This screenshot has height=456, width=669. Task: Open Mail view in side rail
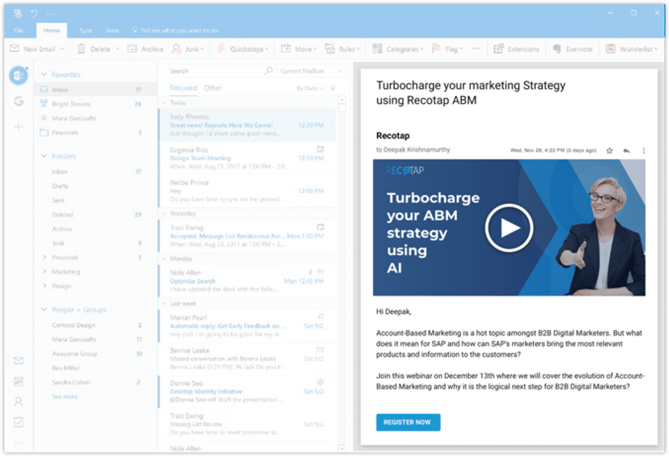pyautogui.click(x=18, y=361)
